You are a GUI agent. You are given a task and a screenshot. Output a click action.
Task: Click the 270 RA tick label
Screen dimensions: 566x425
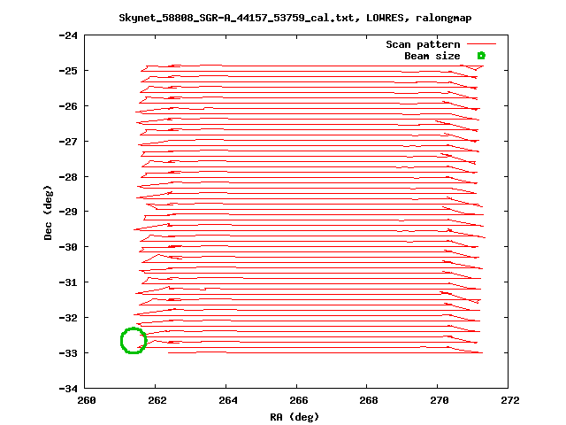click(x=440, y=400)
